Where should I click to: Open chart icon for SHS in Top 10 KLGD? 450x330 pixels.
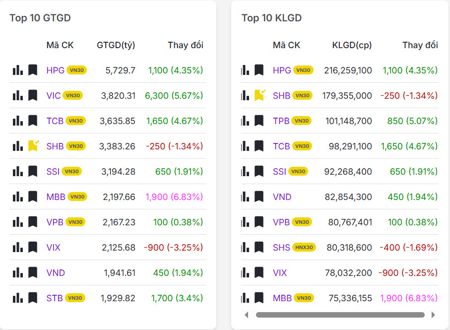pyautogui.click(x=245, y=247)
